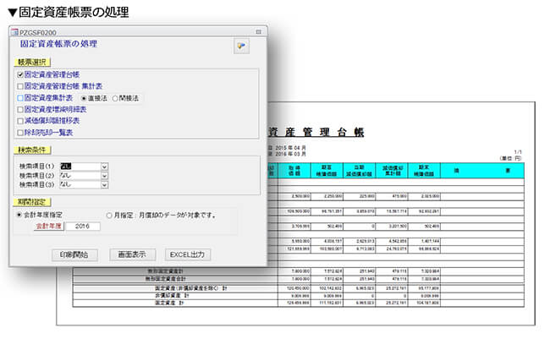Select the 間接法 radio button

[115, 99]
